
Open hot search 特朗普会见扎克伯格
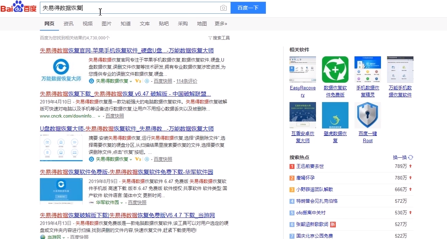[317, 201]
